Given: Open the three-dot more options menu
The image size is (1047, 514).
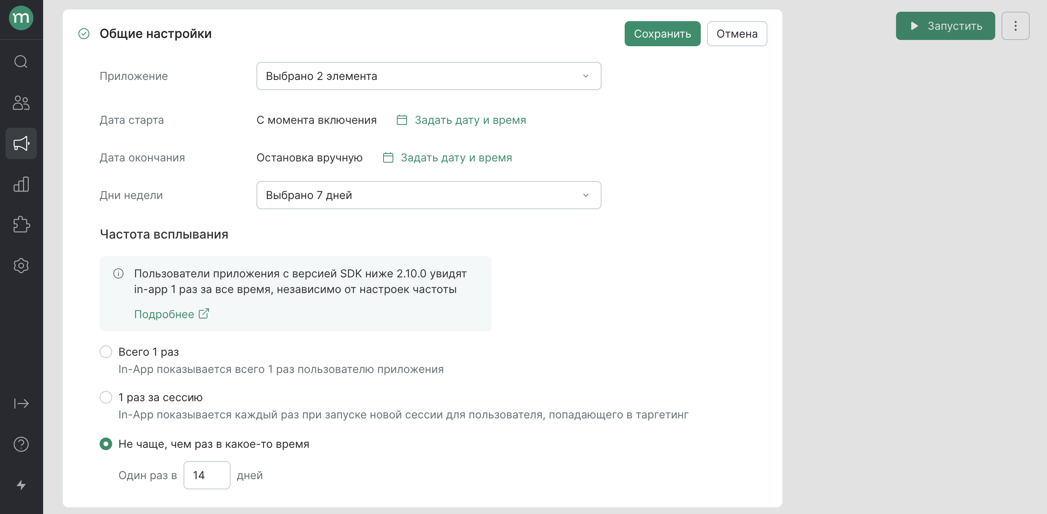Looking at the screenshot, I should pyautogui.click(x=1015, y=26).
